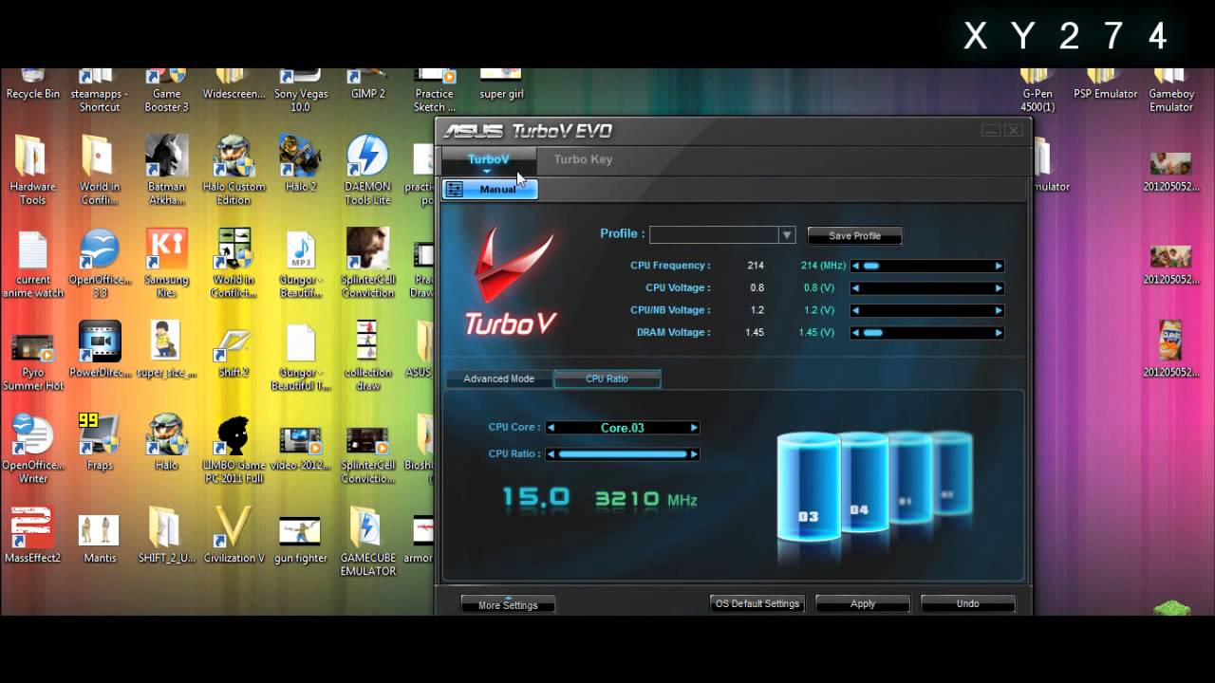Increase CPU Frequency with right arrow

click(x=999, y=266)
